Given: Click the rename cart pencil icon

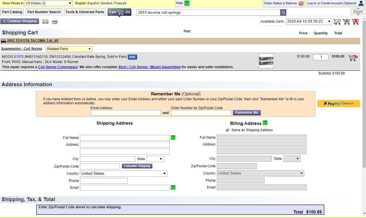Looking at the screenshot, I should [x=337, y=21].
